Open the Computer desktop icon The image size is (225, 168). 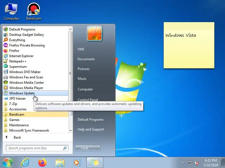11,12
